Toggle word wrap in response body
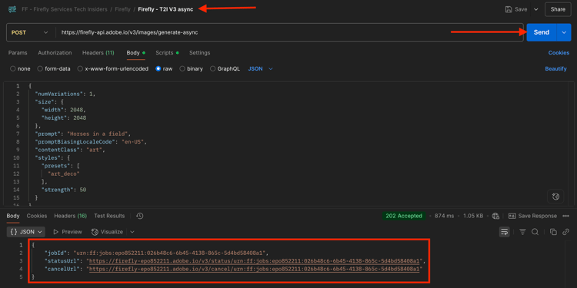This screenshot has width=577, height=288. point(504,232)
